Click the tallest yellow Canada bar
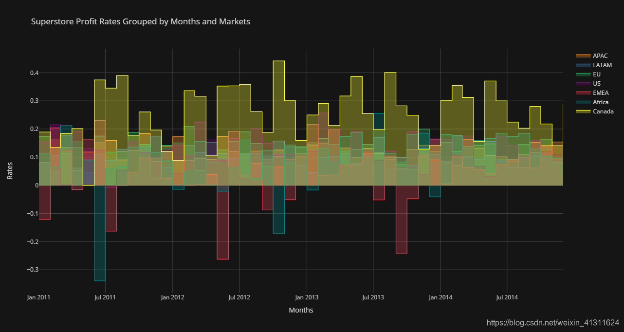Viewport: 624px width, 332px height. (279, 123)
